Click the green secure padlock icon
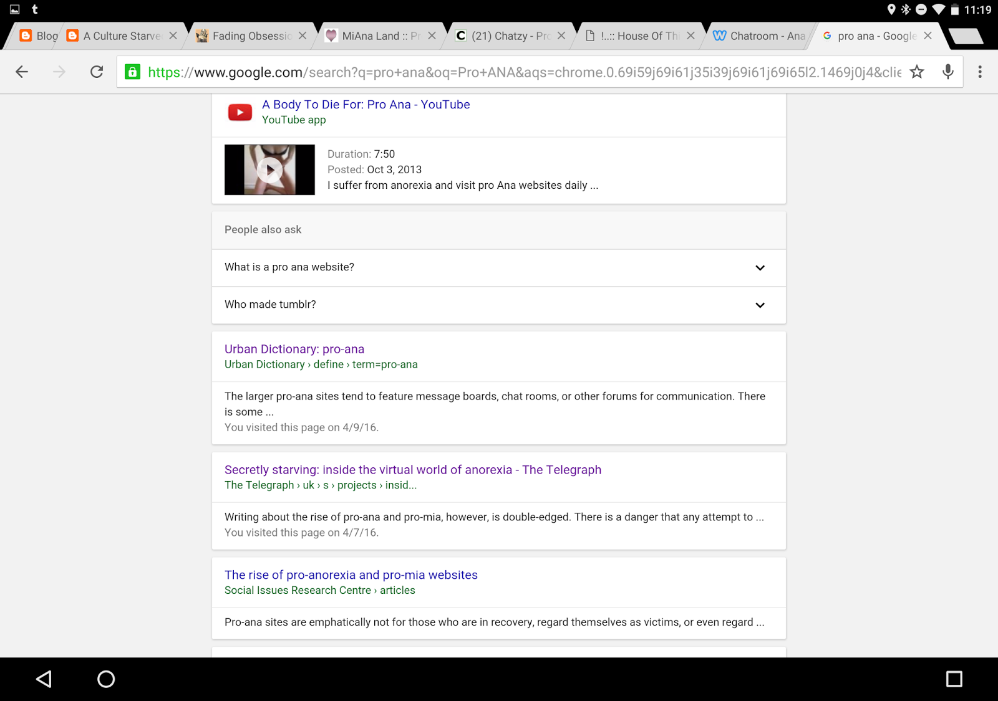This screenshot has width=998, height=701. (132, 72)
